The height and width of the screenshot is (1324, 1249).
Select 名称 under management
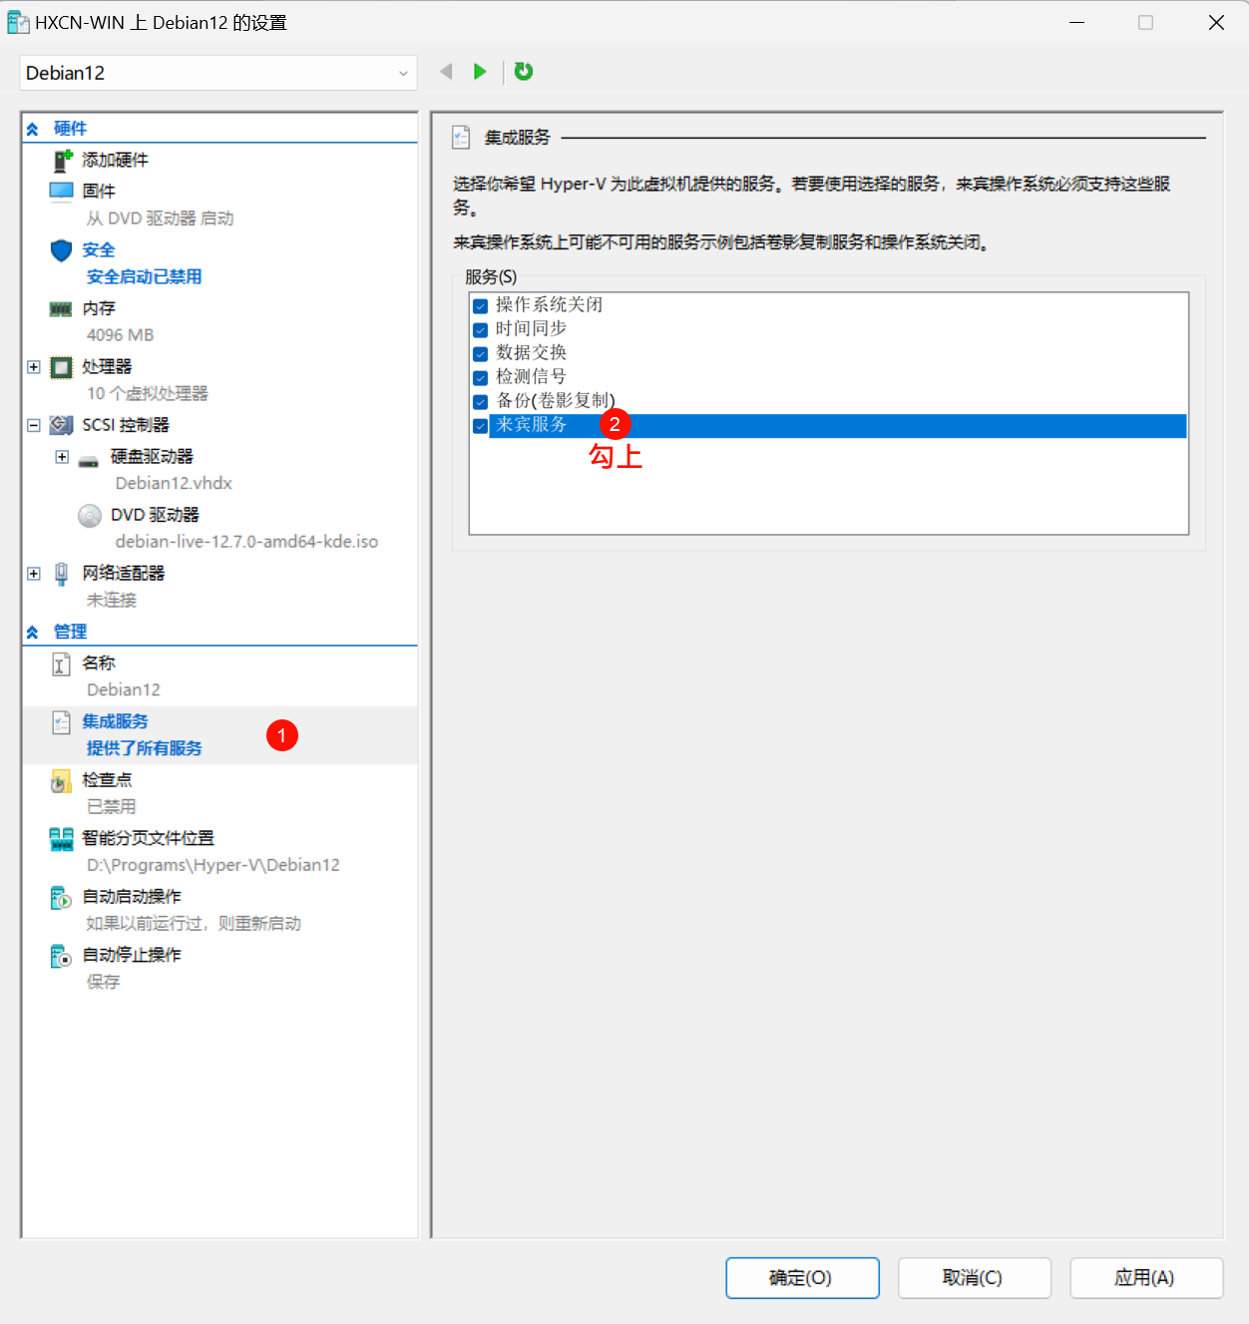99,662
